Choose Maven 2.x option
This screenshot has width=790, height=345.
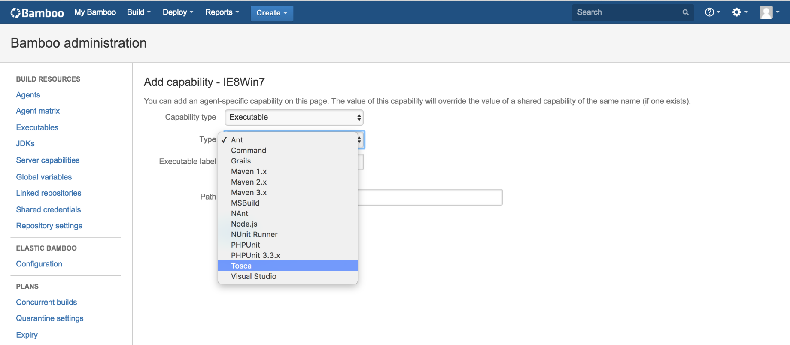tap(288, 182)
